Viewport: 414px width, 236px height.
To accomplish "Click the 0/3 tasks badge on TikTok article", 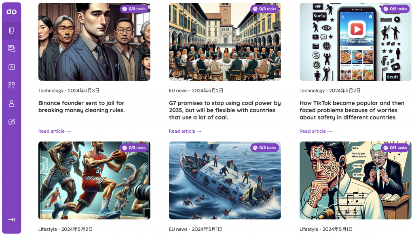I will 395,9.
